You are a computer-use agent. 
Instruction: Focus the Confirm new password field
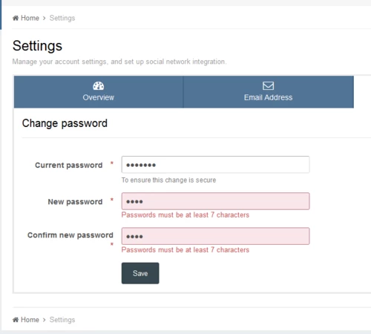tap(215, 236)
